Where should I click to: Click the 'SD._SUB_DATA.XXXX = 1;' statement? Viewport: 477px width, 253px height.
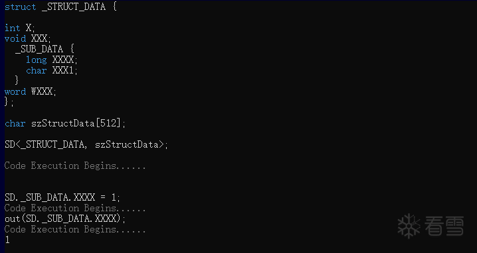[x=62, y=198]
